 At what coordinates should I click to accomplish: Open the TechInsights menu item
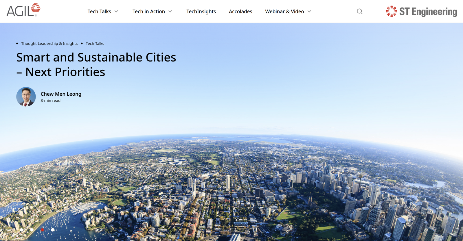click(201, 12)
